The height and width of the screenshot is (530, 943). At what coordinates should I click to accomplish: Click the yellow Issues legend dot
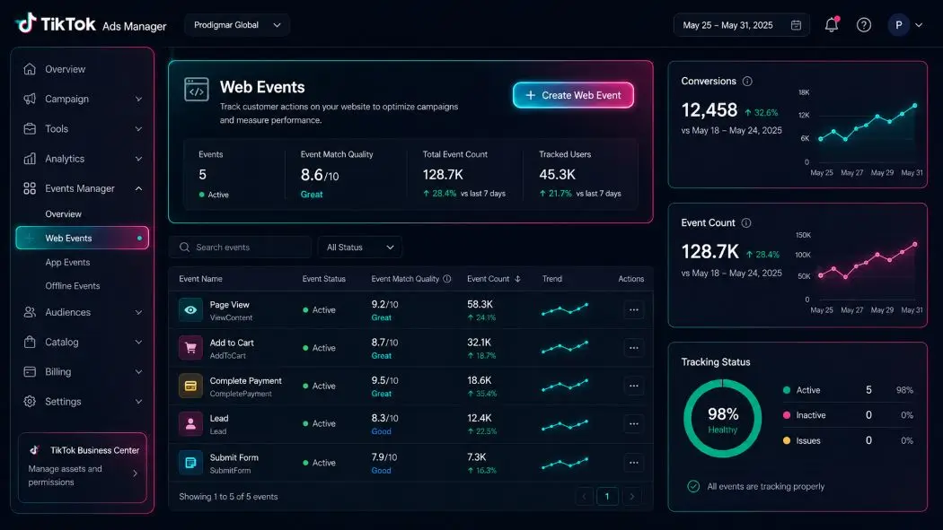(x=786, y=440)
